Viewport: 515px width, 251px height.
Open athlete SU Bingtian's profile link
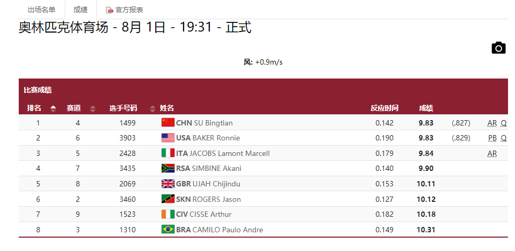(213, 123)
